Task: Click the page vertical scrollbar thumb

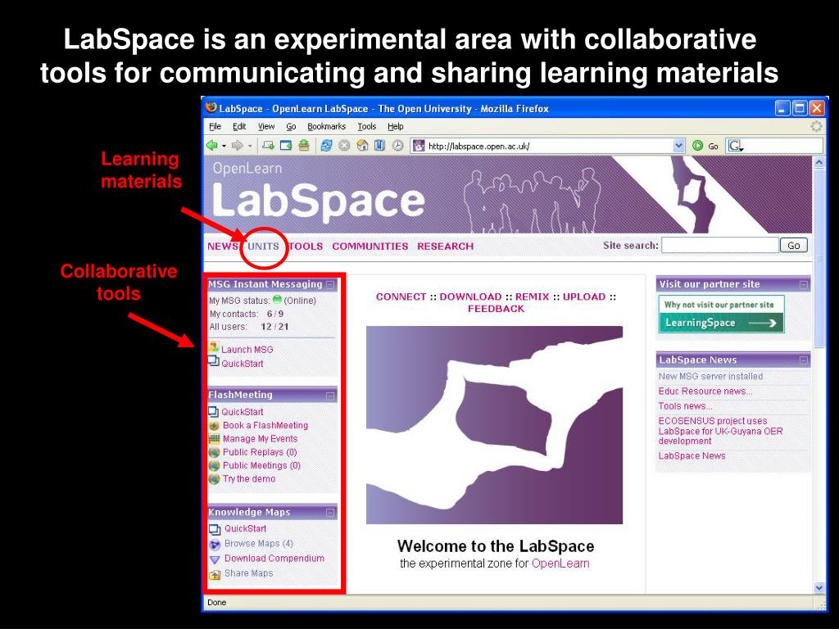Action: [x=819, y=258]
